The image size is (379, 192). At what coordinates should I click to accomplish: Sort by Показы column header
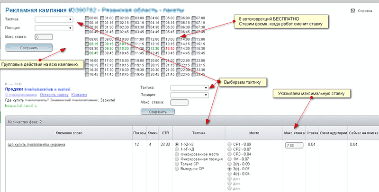139,133
